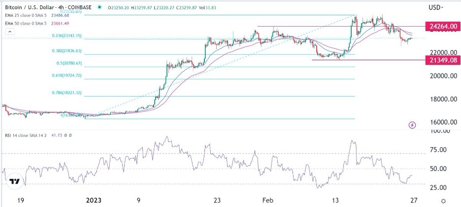Click the 9 date label on time axis
The height and width of the screenshot is (207, 461).
pyautogui.click(x=138, y=201)
